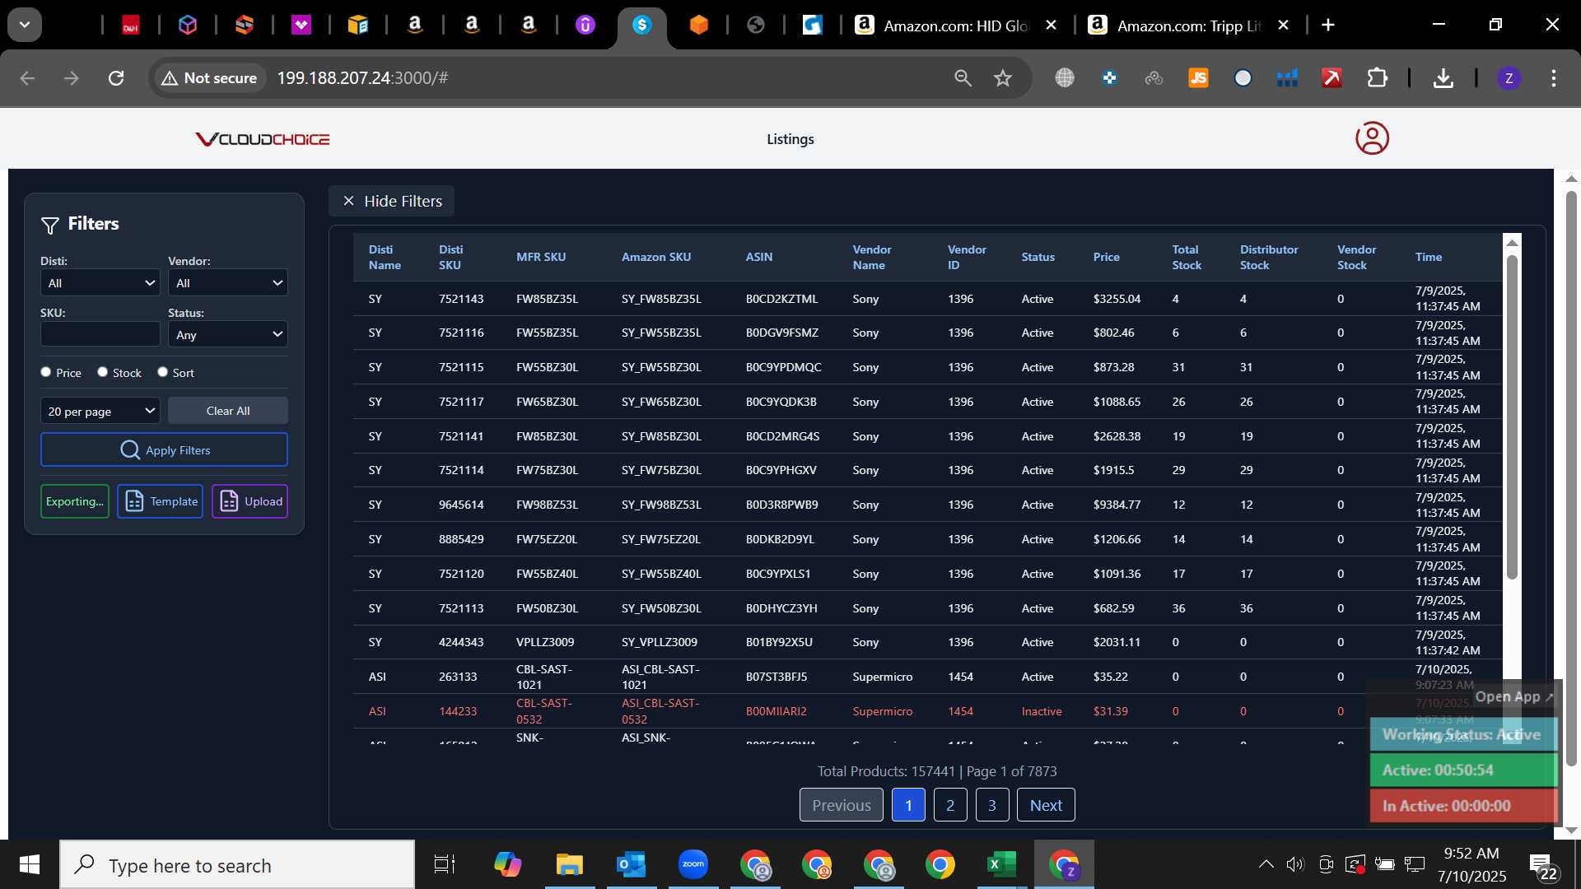
Task: Click Hide Filters button
Action: point(392,201)
